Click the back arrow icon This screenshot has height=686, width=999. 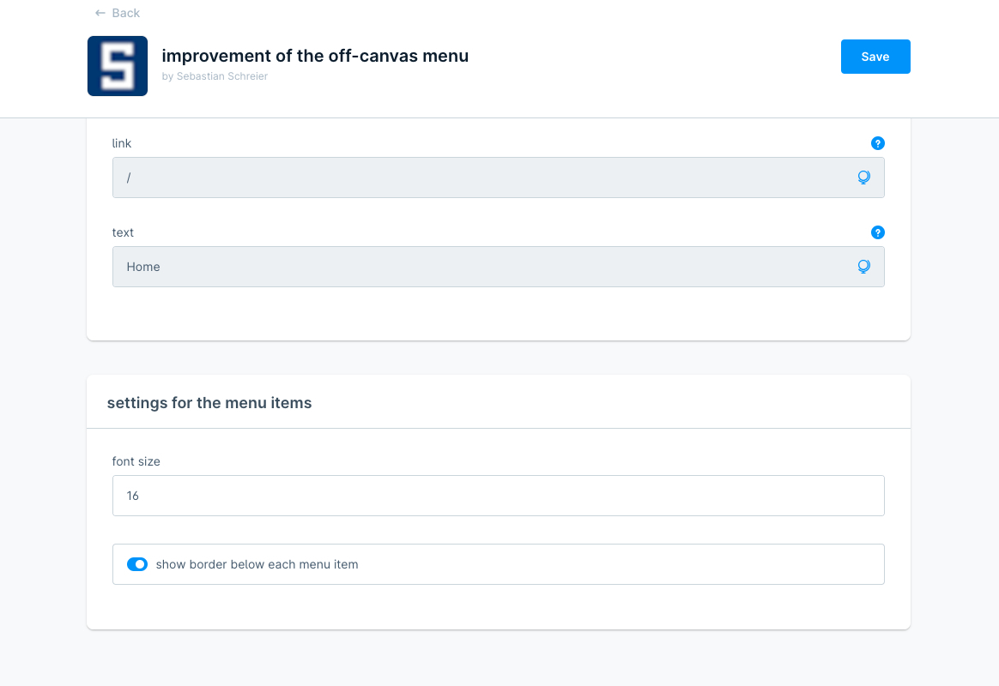coord(100,13)
